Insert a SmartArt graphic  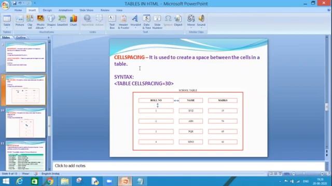click(62, 21)
